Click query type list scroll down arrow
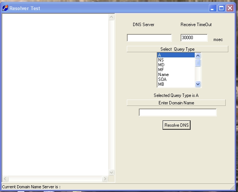The image size is (238, 192). [198, 84]
